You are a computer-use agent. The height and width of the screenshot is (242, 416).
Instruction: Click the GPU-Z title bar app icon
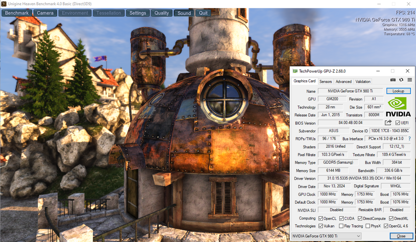point(295,71)
